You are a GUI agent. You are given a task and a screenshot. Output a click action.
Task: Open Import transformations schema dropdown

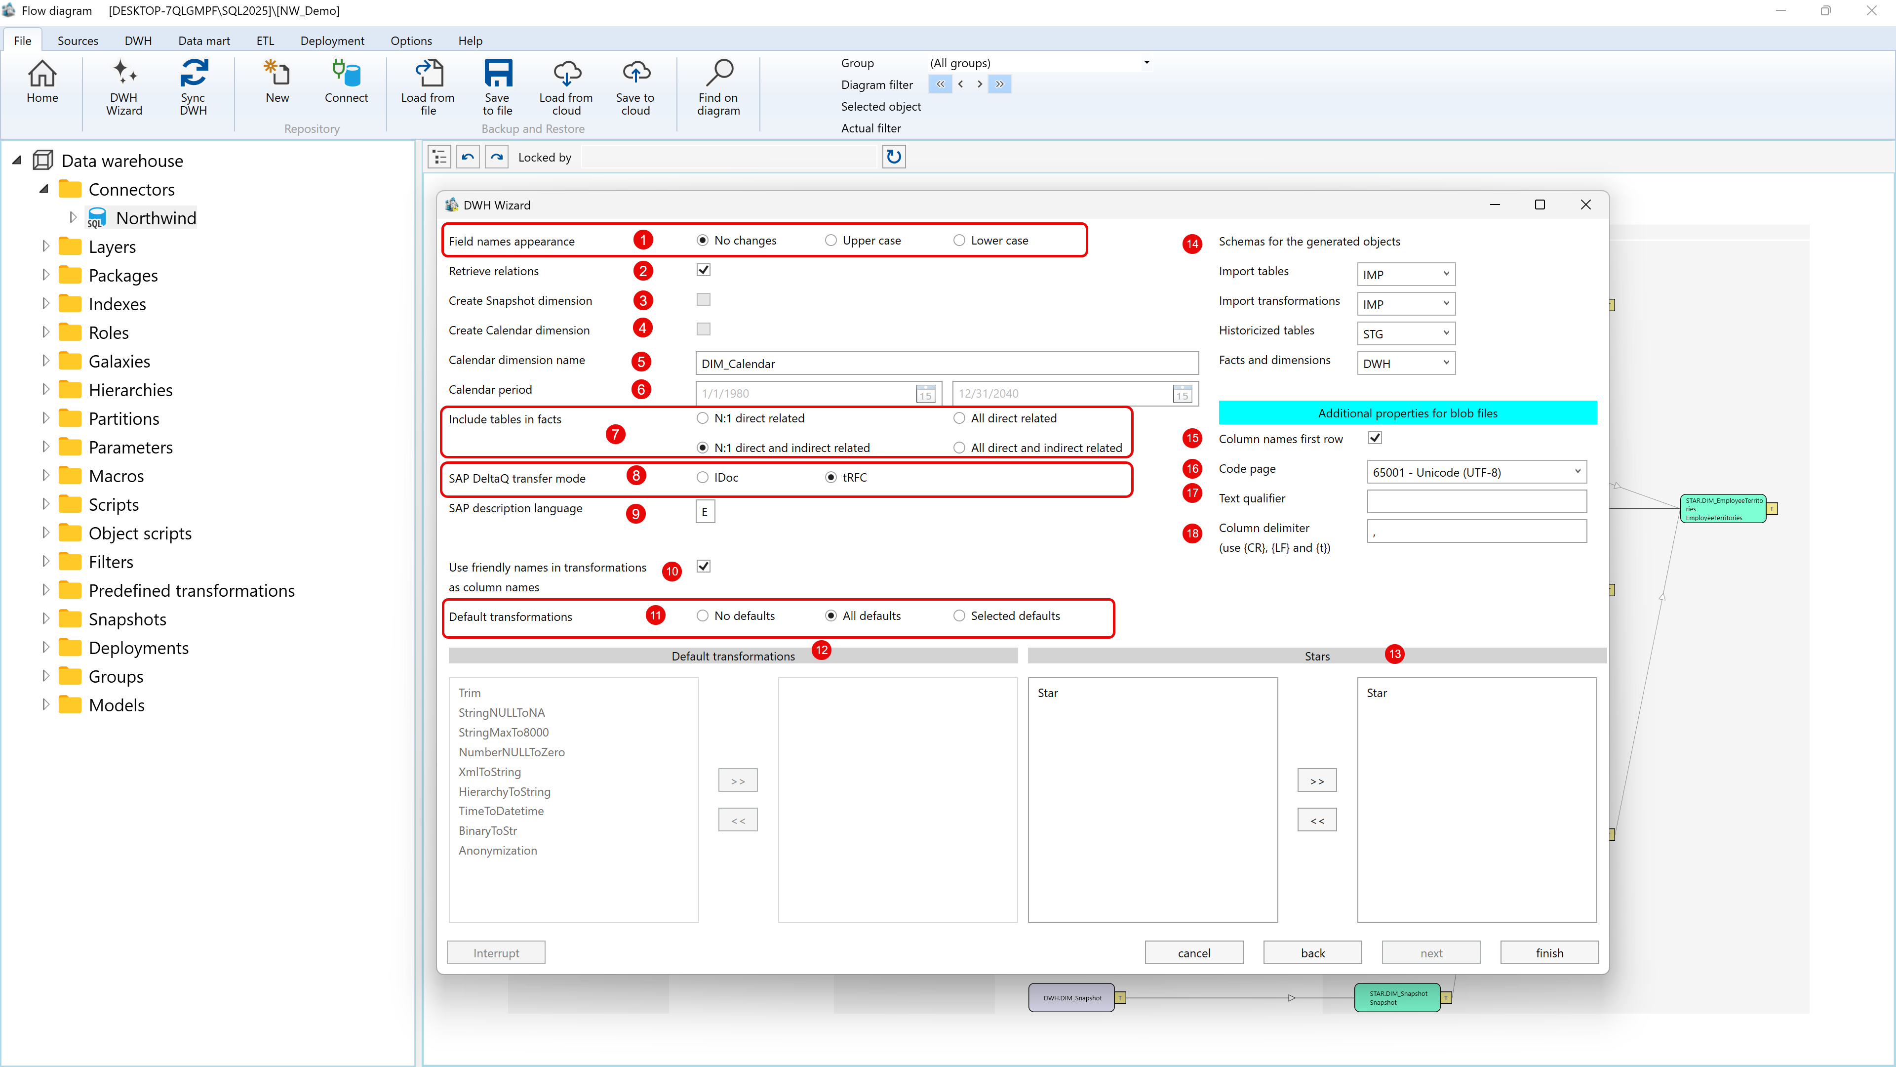coord(1406,303)
